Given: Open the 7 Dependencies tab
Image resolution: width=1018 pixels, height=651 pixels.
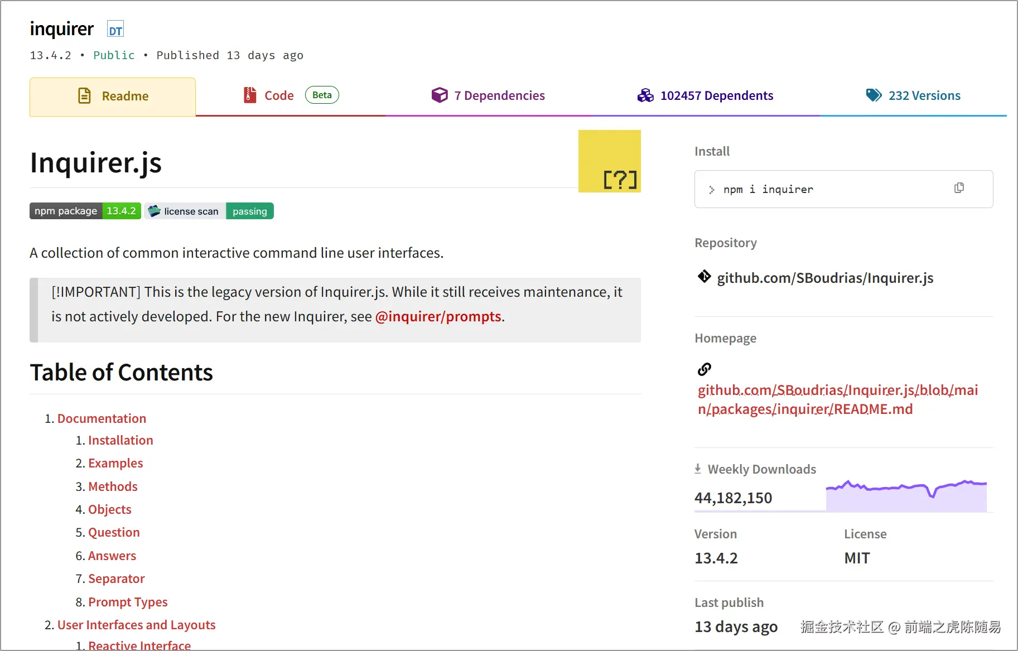Looking at the screenshot, I should click(x=488, y=96).
